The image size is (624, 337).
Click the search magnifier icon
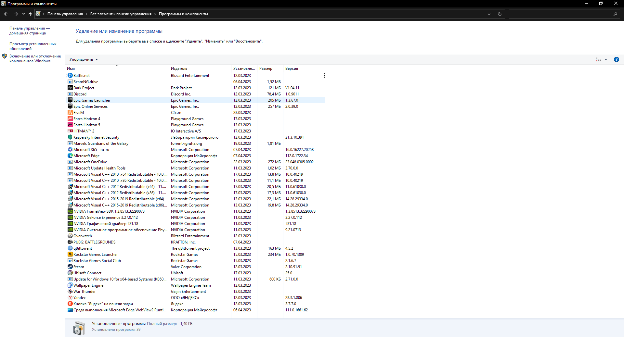click(615, 14)
